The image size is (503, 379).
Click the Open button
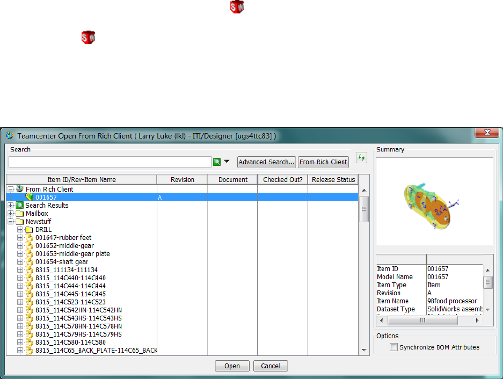pyautogui.click(x=232, y=366)
